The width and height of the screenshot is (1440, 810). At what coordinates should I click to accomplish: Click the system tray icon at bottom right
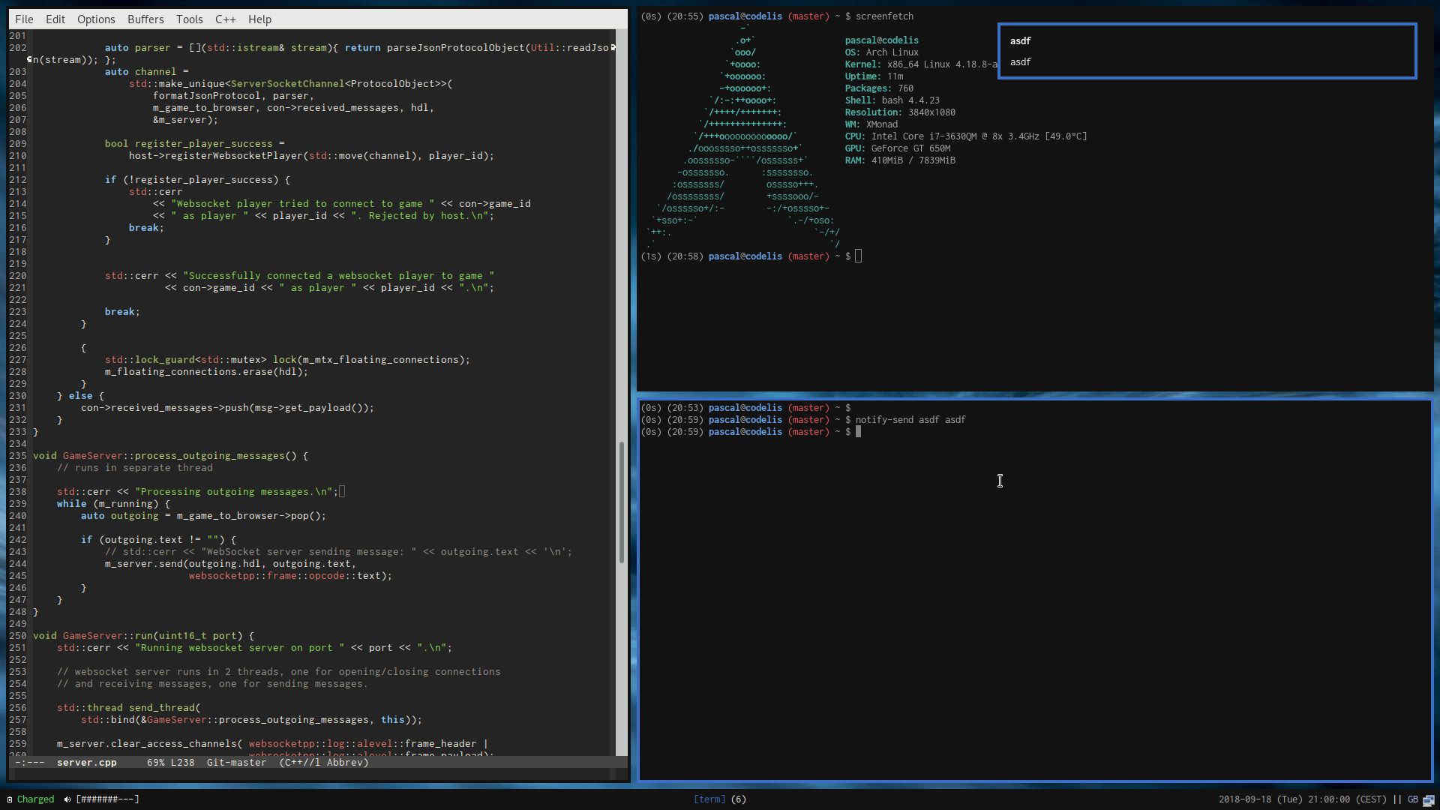1428,800
